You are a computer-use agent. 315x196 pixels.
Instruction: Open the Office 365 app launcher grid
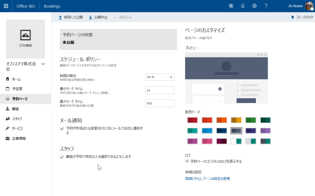[x=6, y=6]
